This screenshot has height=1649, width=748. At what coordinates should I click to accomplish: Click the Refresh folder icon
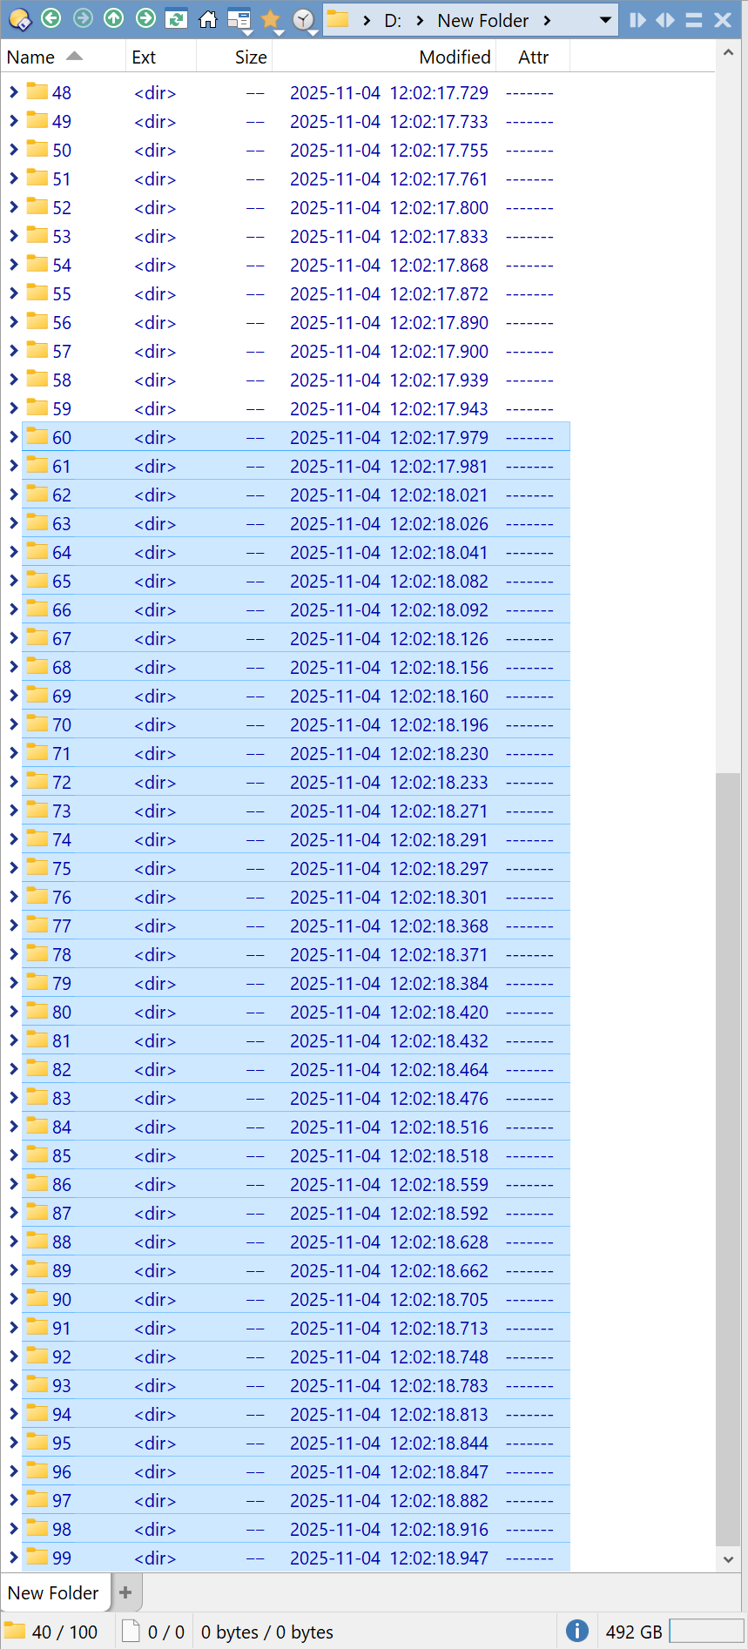point(176,18)
